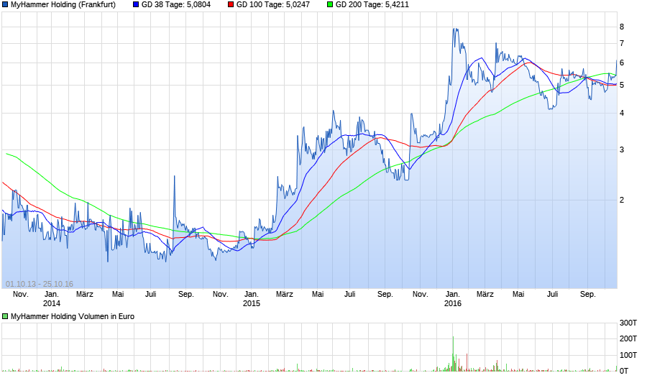
Task: Click price axis label 2
Action: coord(622,200)
